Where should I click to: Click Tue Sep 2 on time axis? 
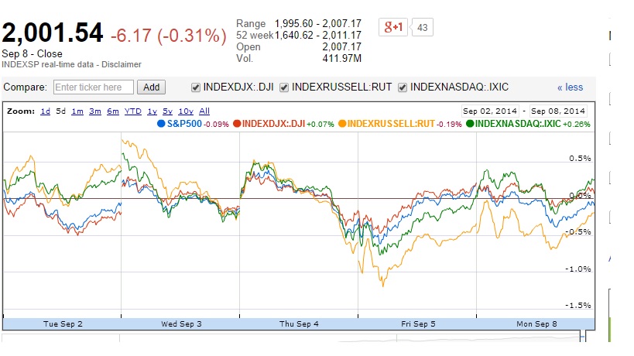(63, 324)
